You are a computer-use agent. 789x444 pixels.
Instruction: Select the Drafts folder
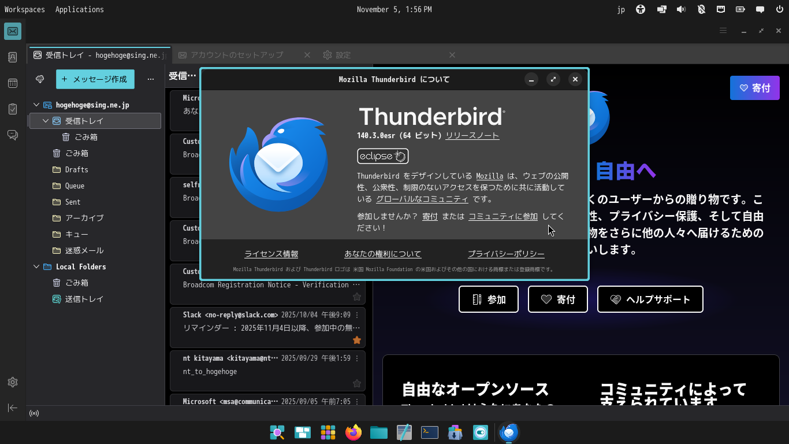point(95,169)
